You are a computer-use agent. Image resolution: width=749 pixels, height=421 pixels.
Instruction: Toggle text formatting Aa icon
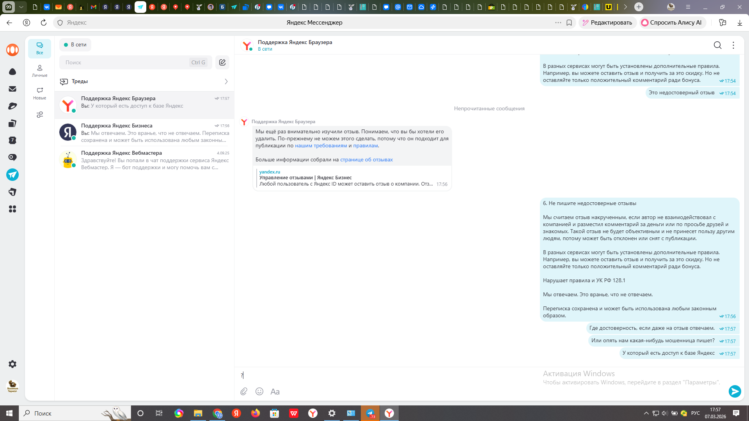(275, 391)
